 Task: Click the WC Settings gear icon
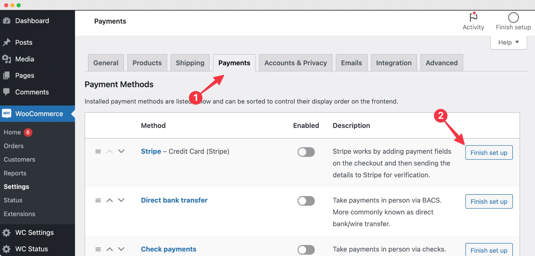7,232
